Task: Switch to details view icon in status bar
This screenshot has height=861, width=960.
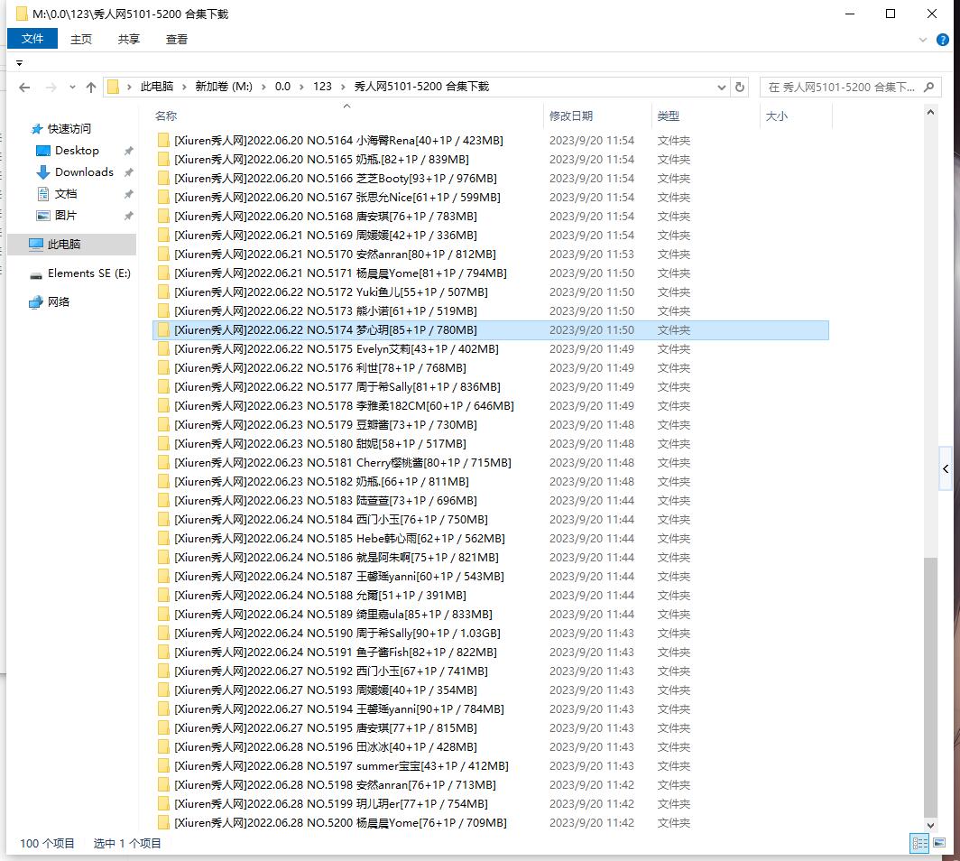Action: point(919,843)
